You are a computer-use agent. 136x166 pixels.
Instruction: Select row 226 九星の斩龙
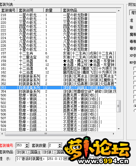[x=58, y=46]
